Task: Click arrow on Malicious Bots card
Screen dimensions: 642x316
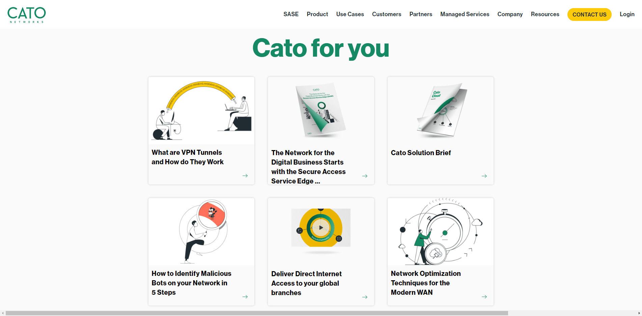Action: 245,297
